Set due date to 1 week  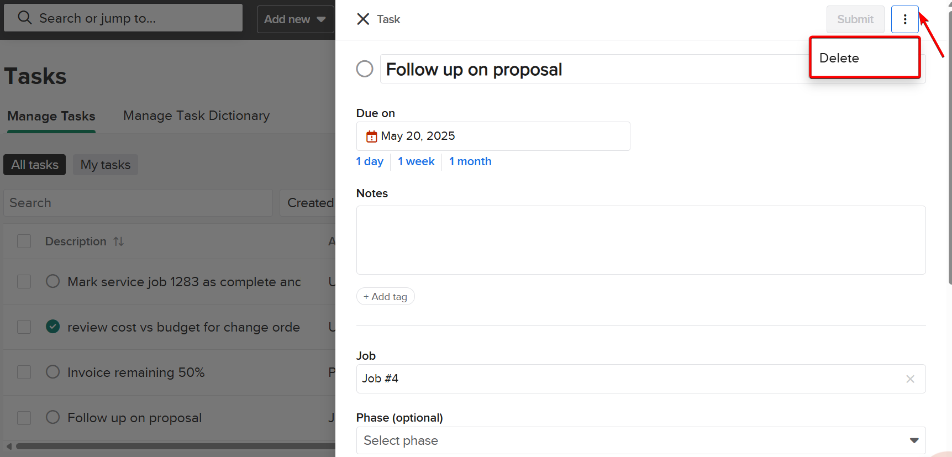(416, 161)
